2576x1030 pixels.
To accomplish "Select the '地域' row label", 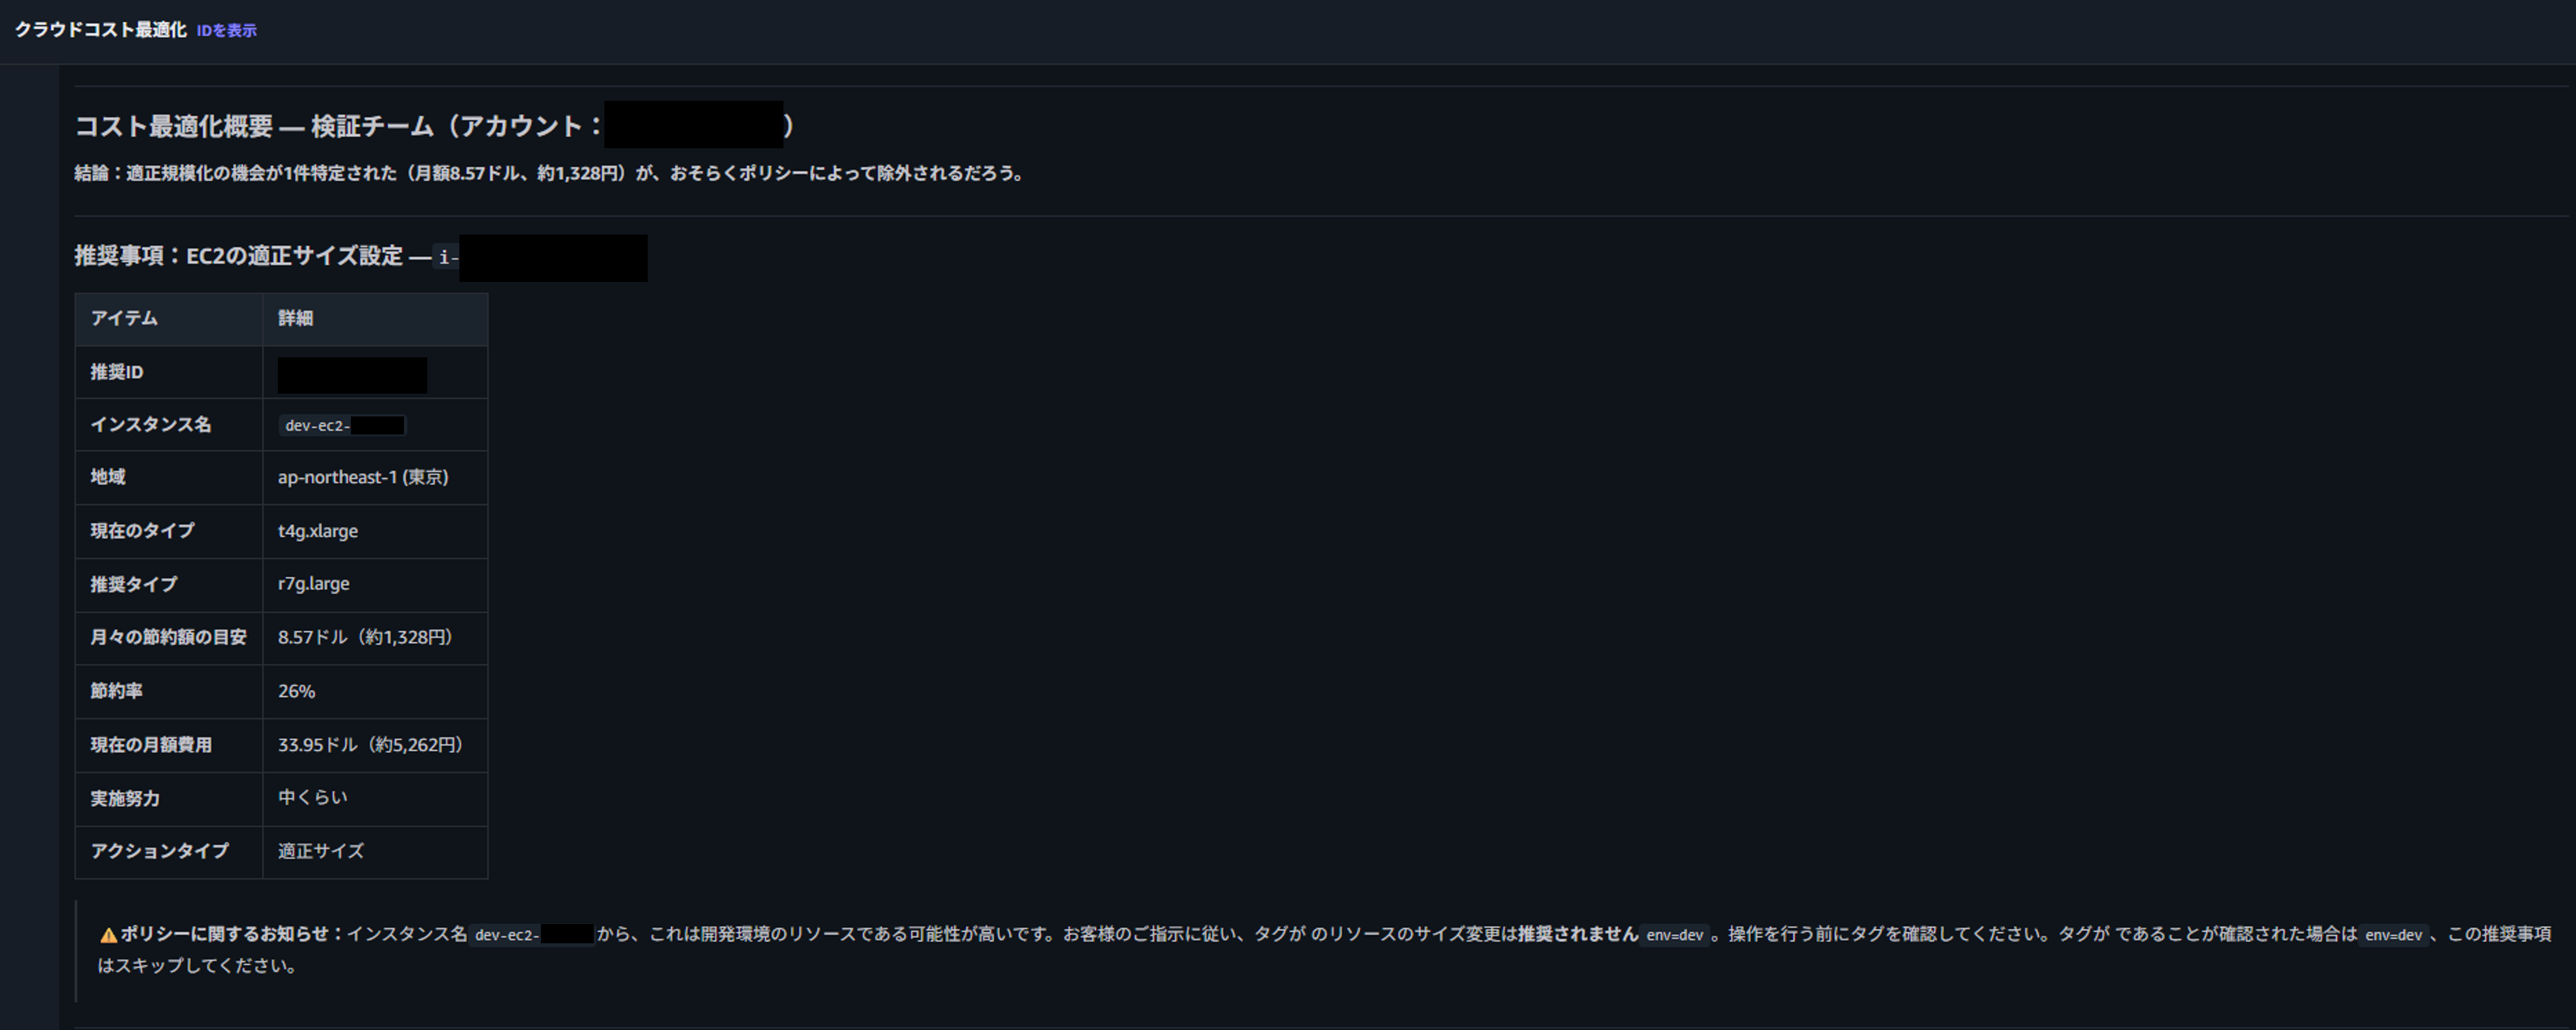I will tap(108, 477).
